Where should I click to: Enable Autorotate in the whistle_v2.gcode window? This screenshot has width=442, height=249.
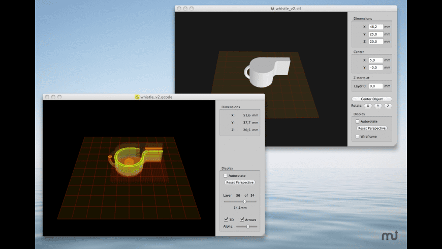[x=225, y=175]
